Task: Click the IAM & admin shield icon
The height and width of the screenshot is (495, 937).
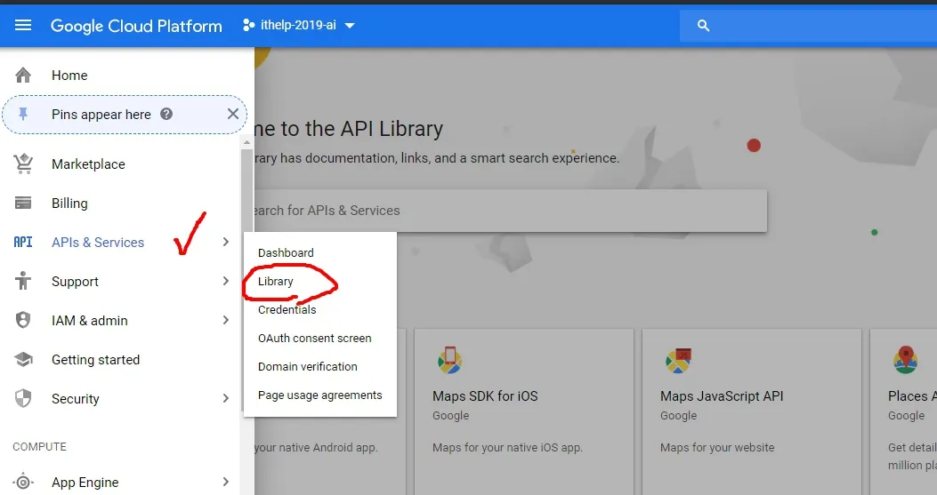Action: [x=23, y=320]
